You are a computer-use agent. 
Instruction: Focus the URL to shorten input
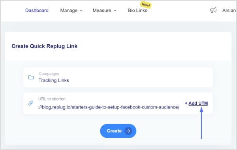click(109, 107)
